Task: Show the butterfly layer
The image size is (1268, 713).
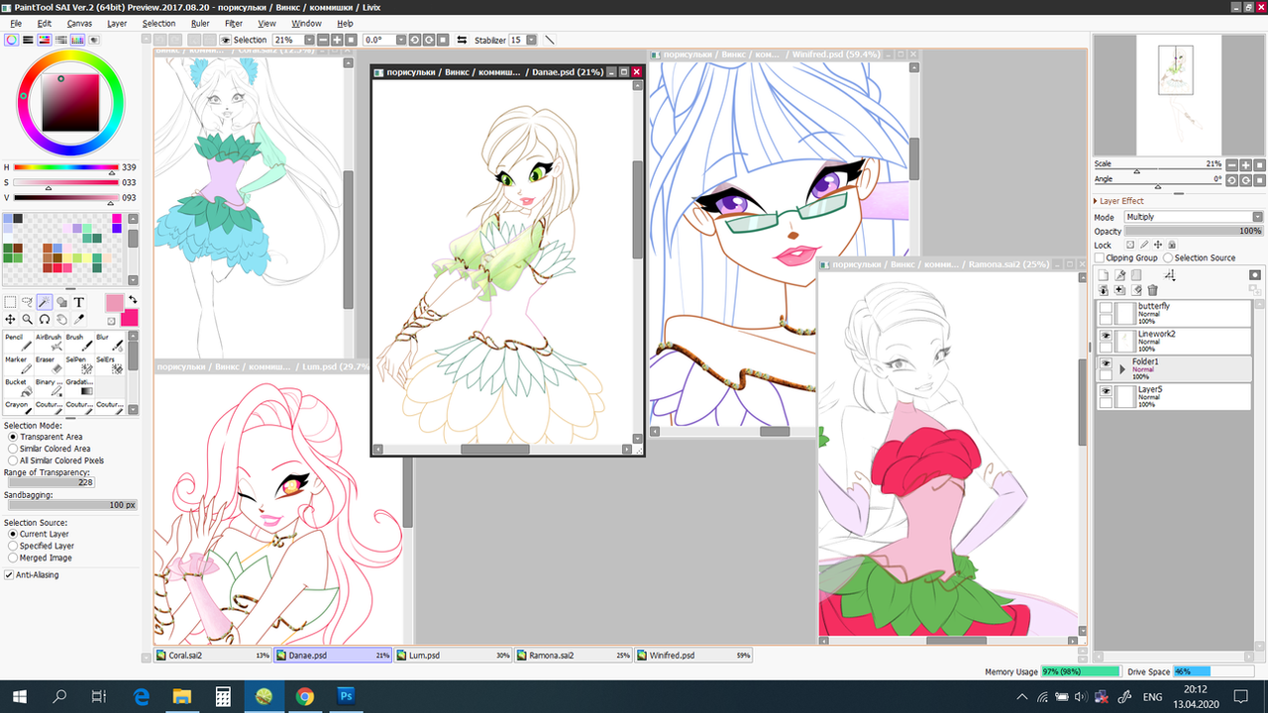Action: (1106, 307)
